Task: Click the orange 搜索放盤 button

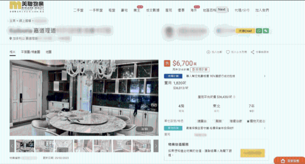Action: tap(288, 161)
